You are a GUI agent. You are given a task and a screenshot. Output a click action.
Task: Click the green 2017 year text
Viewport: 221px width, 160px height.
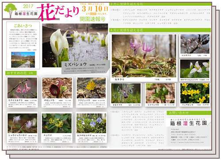28,6
